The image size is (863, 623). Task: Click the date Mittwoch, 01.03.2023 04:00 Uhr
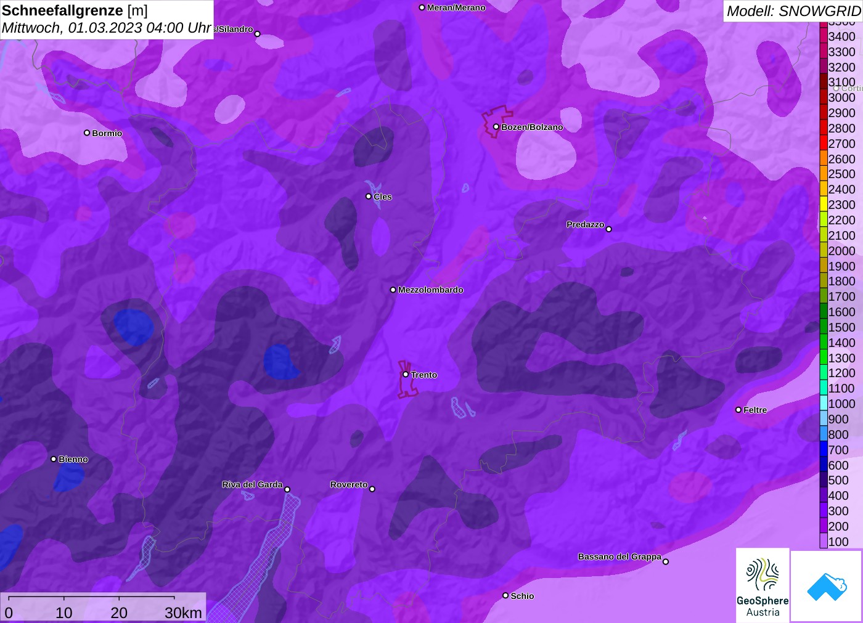(x=107, y=28)
